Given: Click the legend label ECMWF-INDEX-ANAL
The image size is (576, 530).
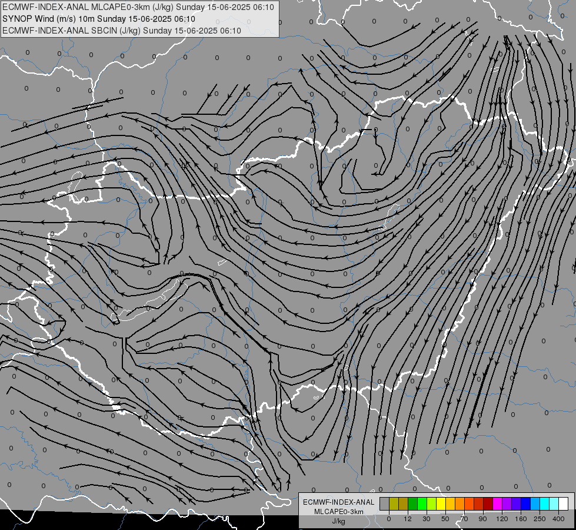Looking at the screenshot, I should 339,502.
